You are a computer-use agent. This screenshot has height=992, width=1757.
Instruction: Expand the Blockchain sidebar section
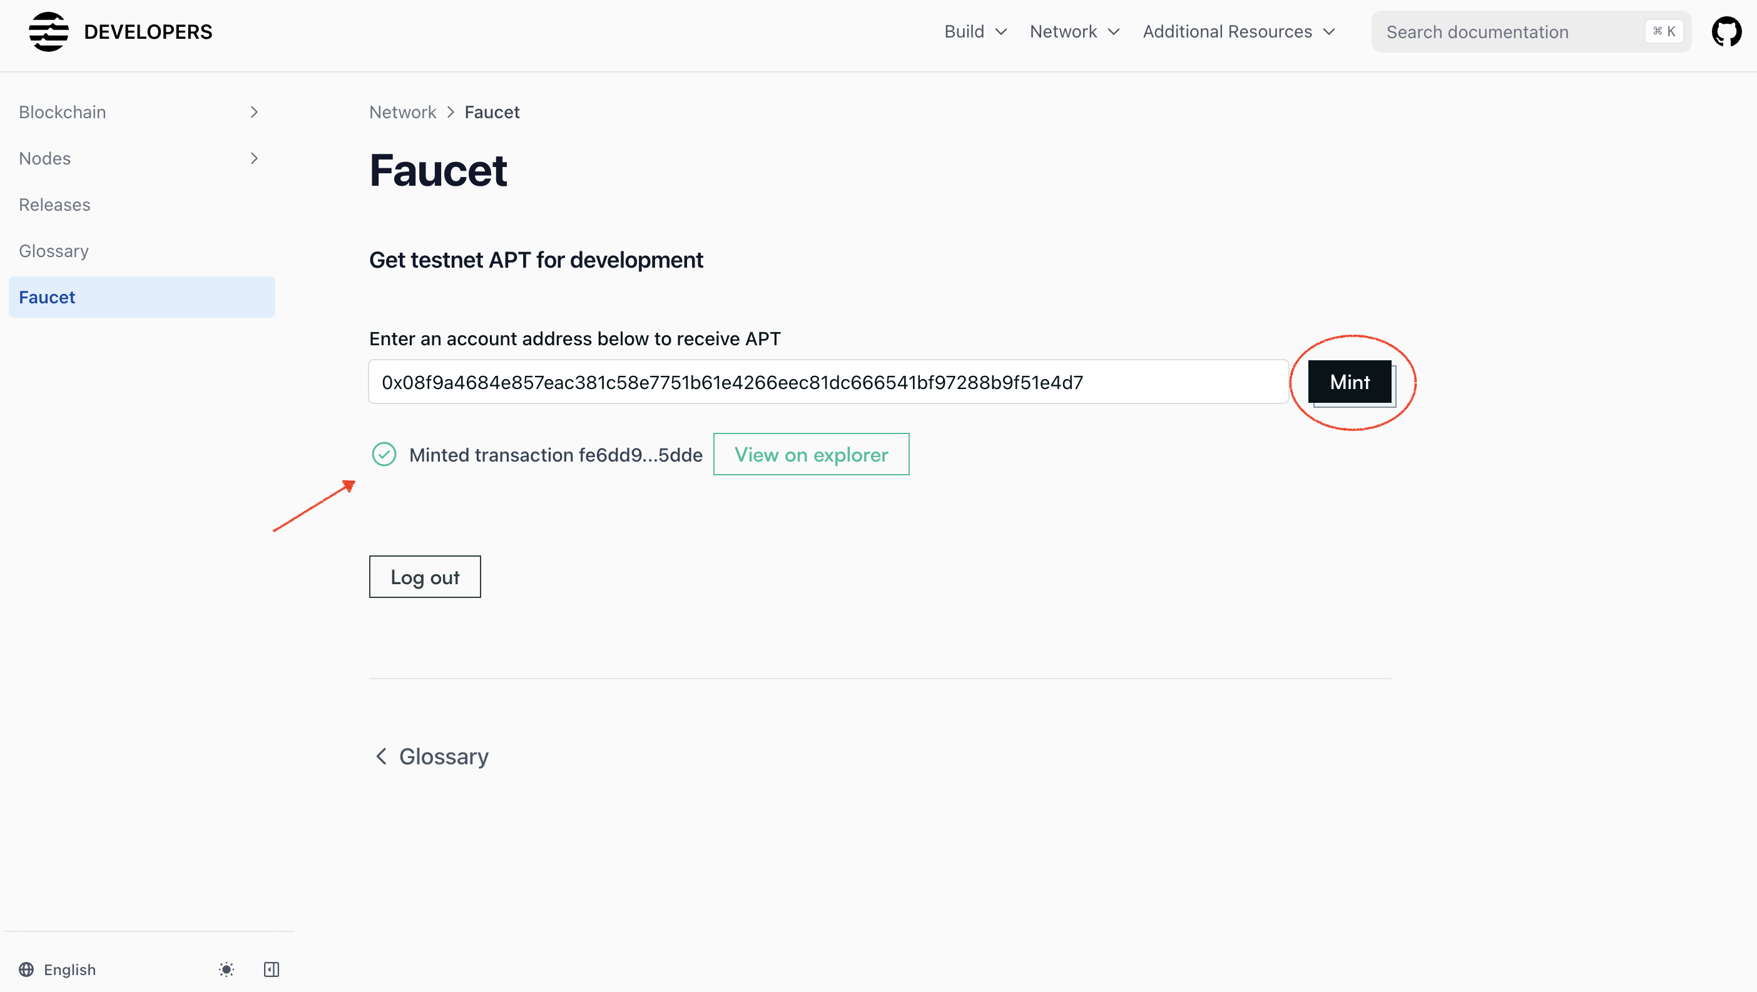click(x=254, y=112)
